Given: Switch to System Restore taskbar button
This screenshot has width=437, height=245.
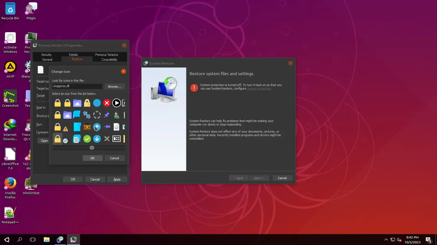Looking at the screenshot, I should tap(60, 240).
